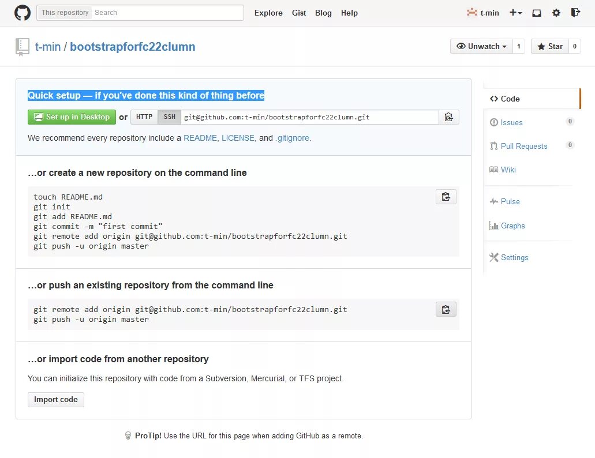
Task: Click the sign out icon
Action: 575,13
